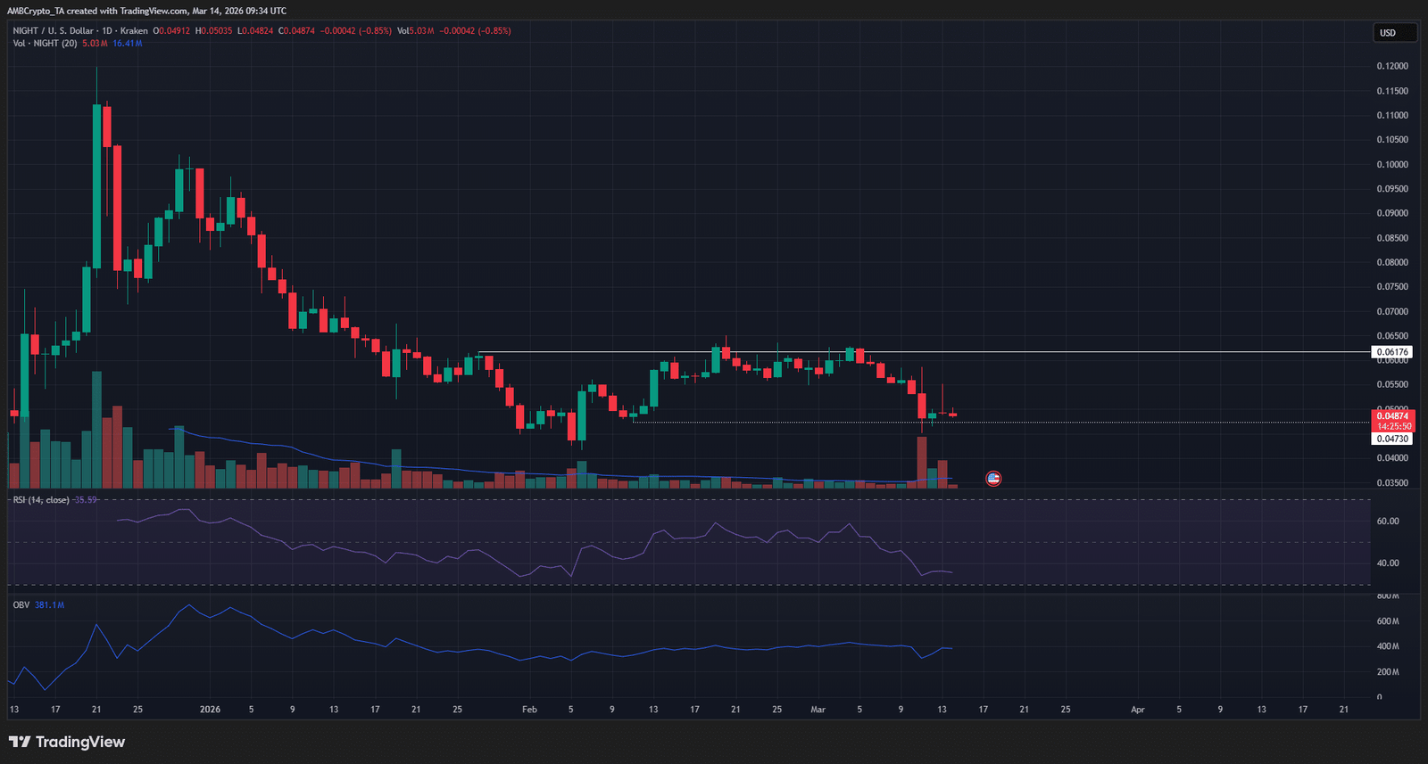Click the OBV indicator label
The image size is (1428, 764).
pyautogui.click(x=21, y=604)
